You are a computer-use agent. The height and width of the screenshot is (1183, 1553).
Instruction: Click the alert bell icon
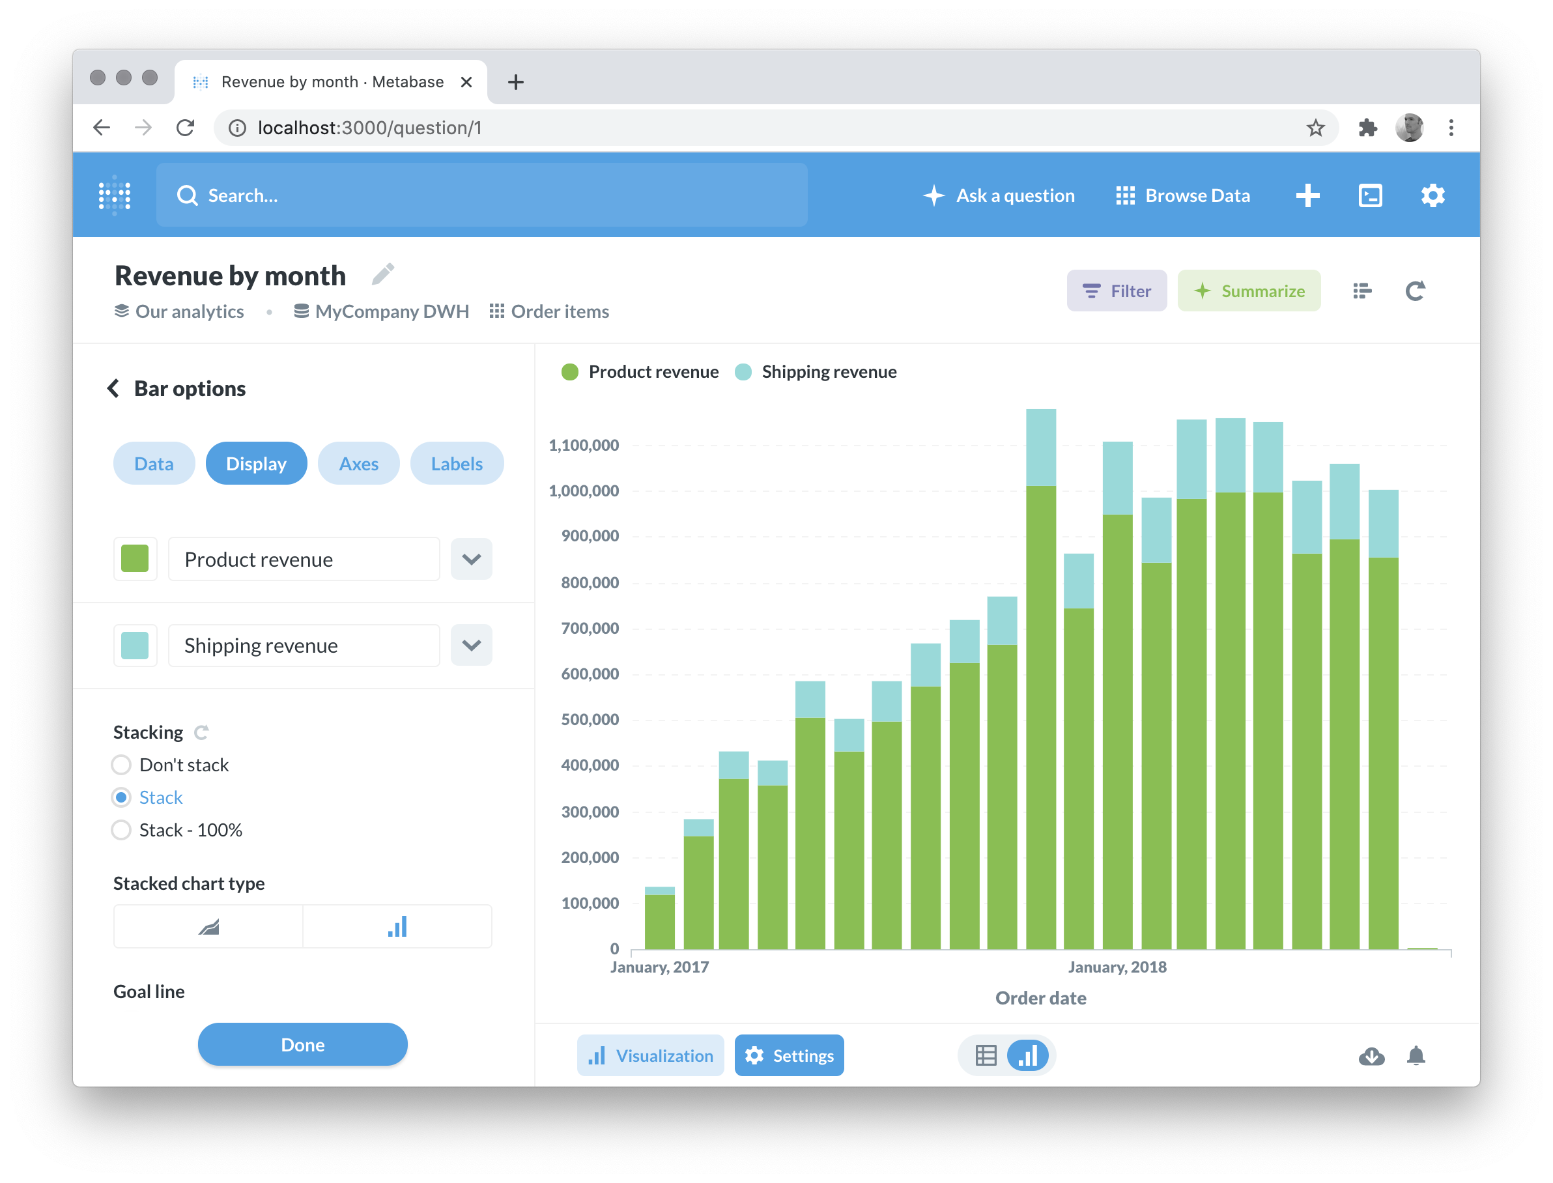tap(1416, 1055)
